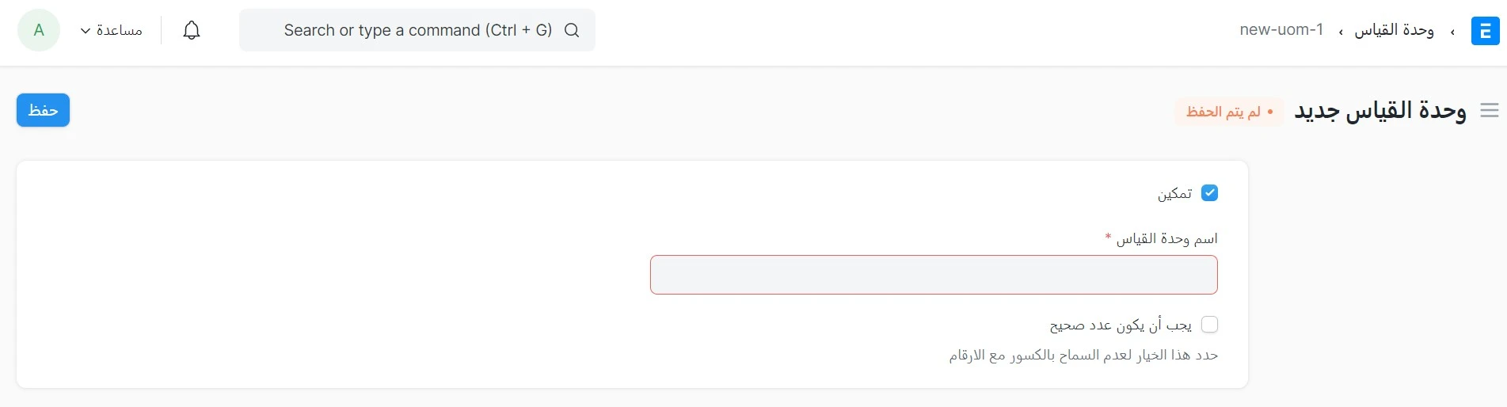This screenshot has height=407, width=1507.
Task: Click the magnifier icon in the search bar
Action: (x=572, y=30)
